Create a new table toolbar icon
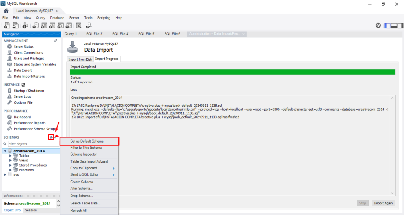The image size is (404, 215). tap(44, 26)
